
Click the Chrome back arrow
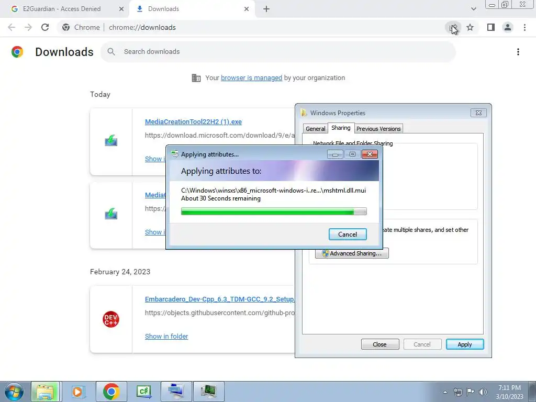[x=12, y=27]
